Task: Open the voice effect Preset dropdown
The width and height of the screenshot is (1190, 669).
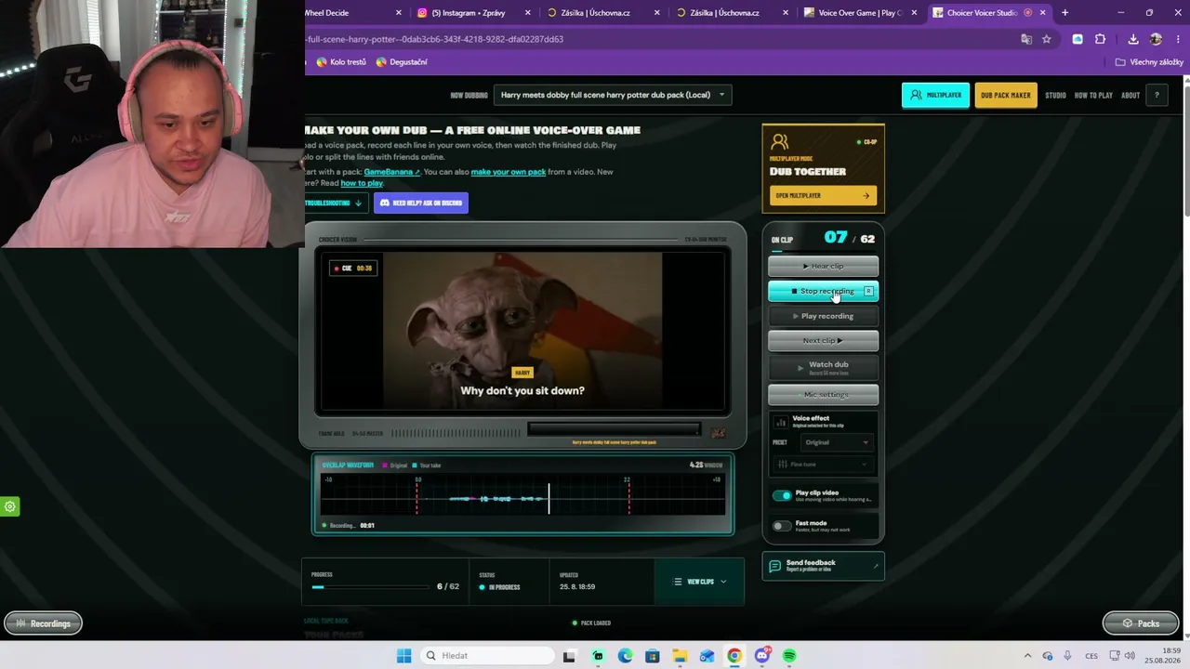Action: pos(836,442)
